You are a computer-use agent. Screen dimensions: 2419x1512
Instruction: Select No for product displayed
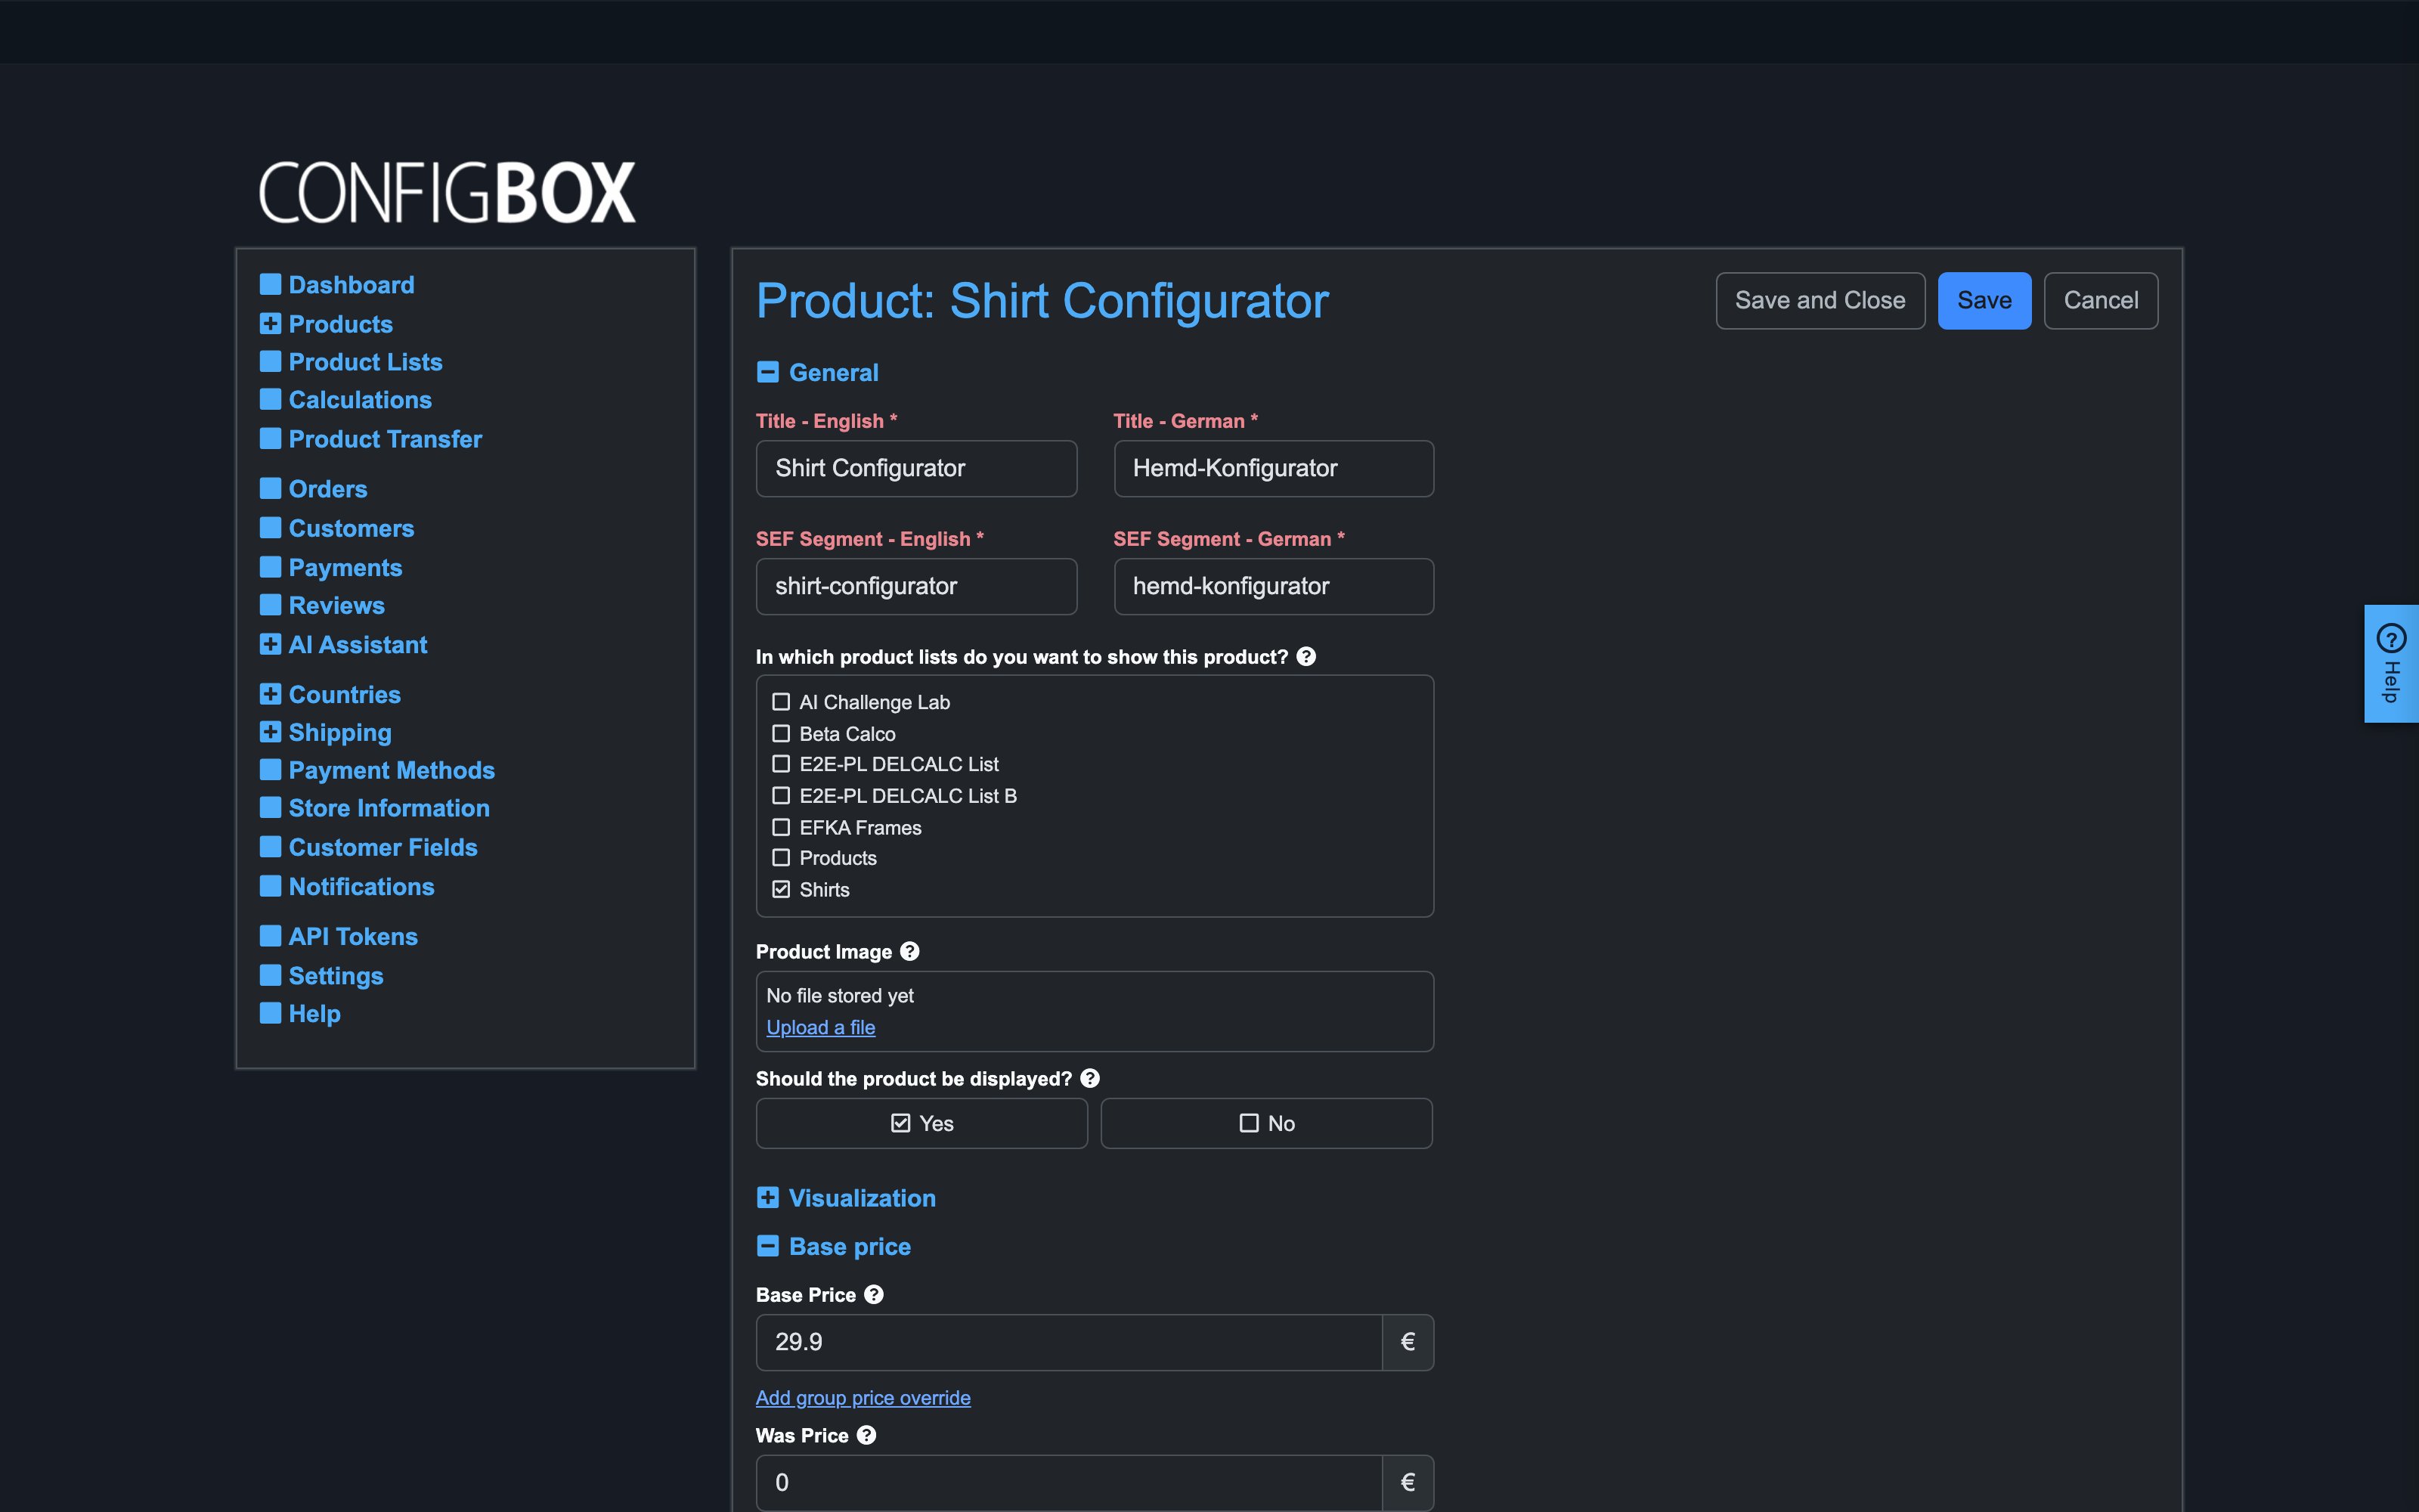click(x=1266, y=1123)
